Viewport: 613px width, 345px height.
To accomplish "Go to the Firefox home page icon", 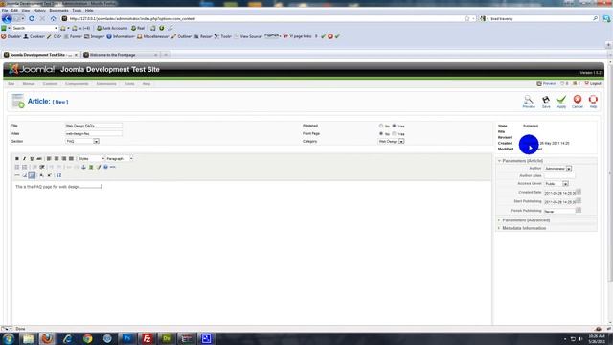I will click(x=53, y=18).
